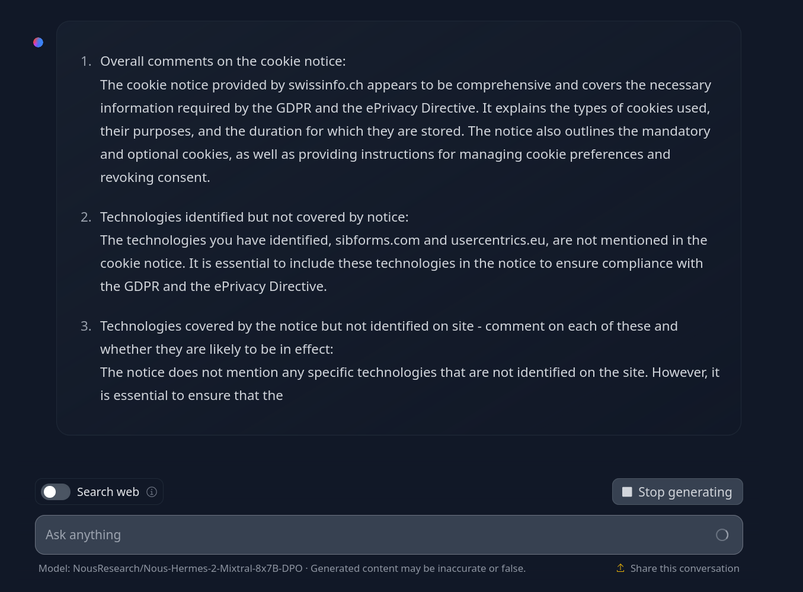Click the "Technologies covered by the notice" heading

coord(389,337)
